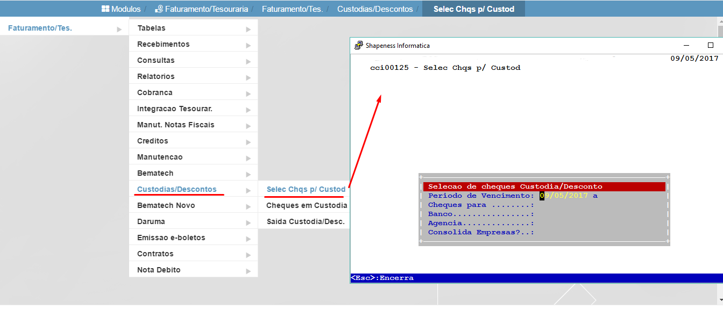This screenshot has height=309, width=723.
Task: Open the Modulos breadcrumb link
Action: point(126,9)
